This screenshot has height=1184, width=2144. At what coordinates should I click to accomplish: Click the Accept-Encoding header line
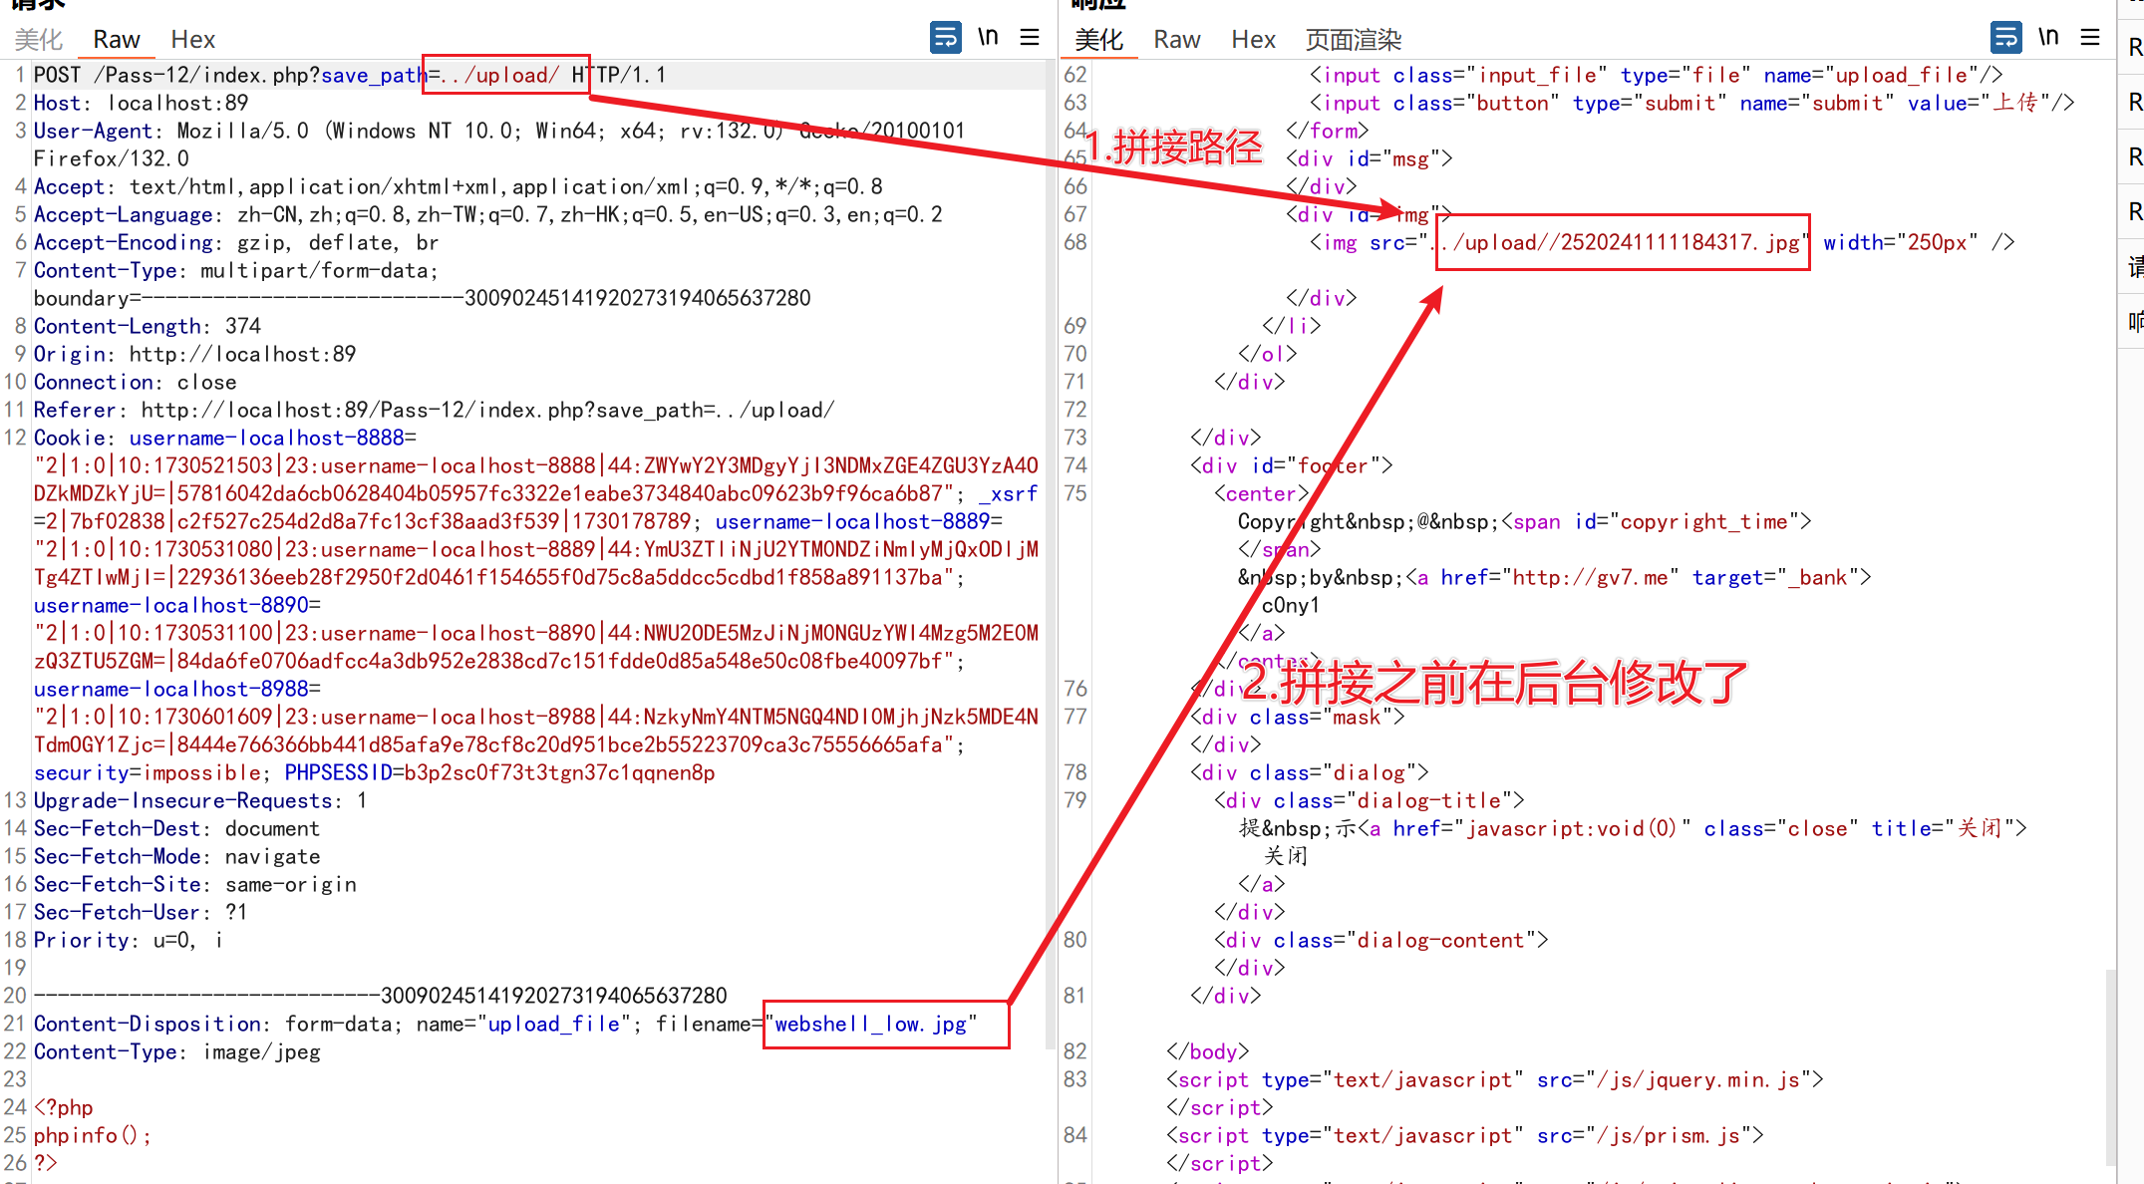point(236,242)
